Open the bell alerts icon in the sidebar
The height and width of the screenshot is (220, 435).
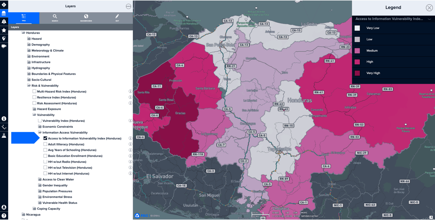[4, 21]
